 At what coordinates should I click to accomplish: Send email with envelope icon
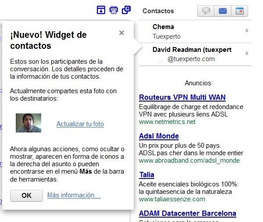223,11
